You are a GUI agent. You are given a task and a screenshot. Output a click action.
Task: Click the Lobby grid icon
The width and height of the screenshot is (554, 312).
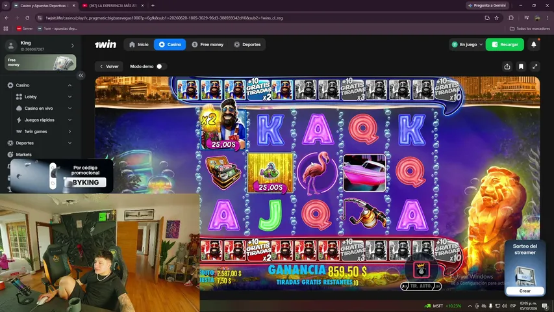tap(19, 97)
